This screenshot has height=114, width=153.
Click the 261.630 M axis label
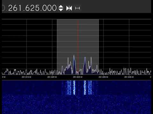click(103, 77)
